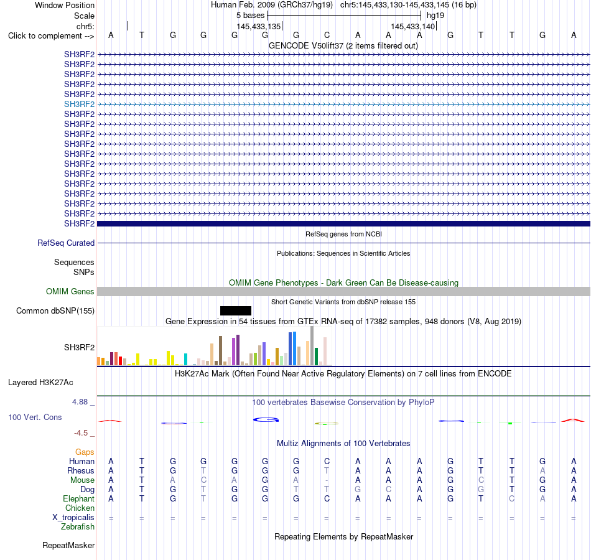This screenshot has height=560, width=591.
Task: Open the H3K27Ac Mark track title
Action: coord(343,374)
